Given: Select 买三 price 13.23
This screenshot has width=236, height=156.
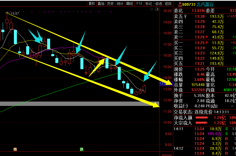Looking at the screenshot, I should [199, 53].
